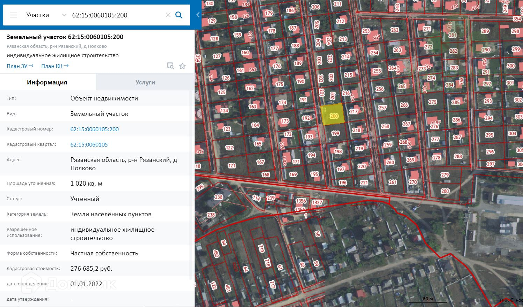
Task: Select parcel 199 on the map
Action: pos(335,133)
